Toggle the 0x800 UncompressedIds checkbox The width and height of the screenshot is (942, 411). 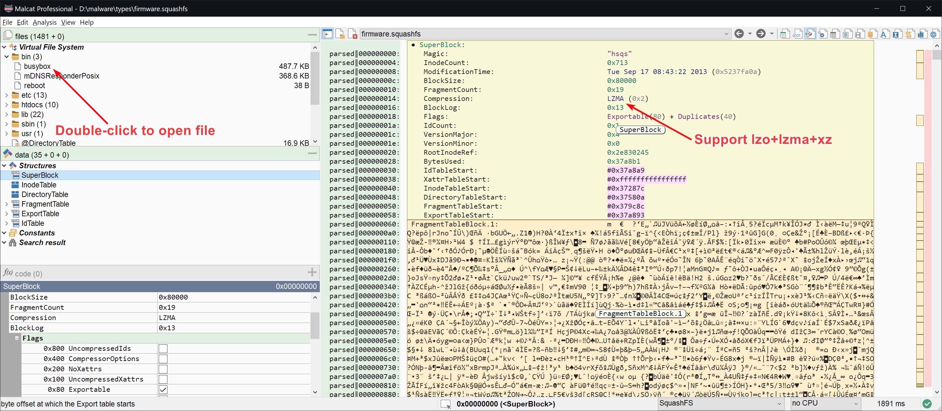163,349
